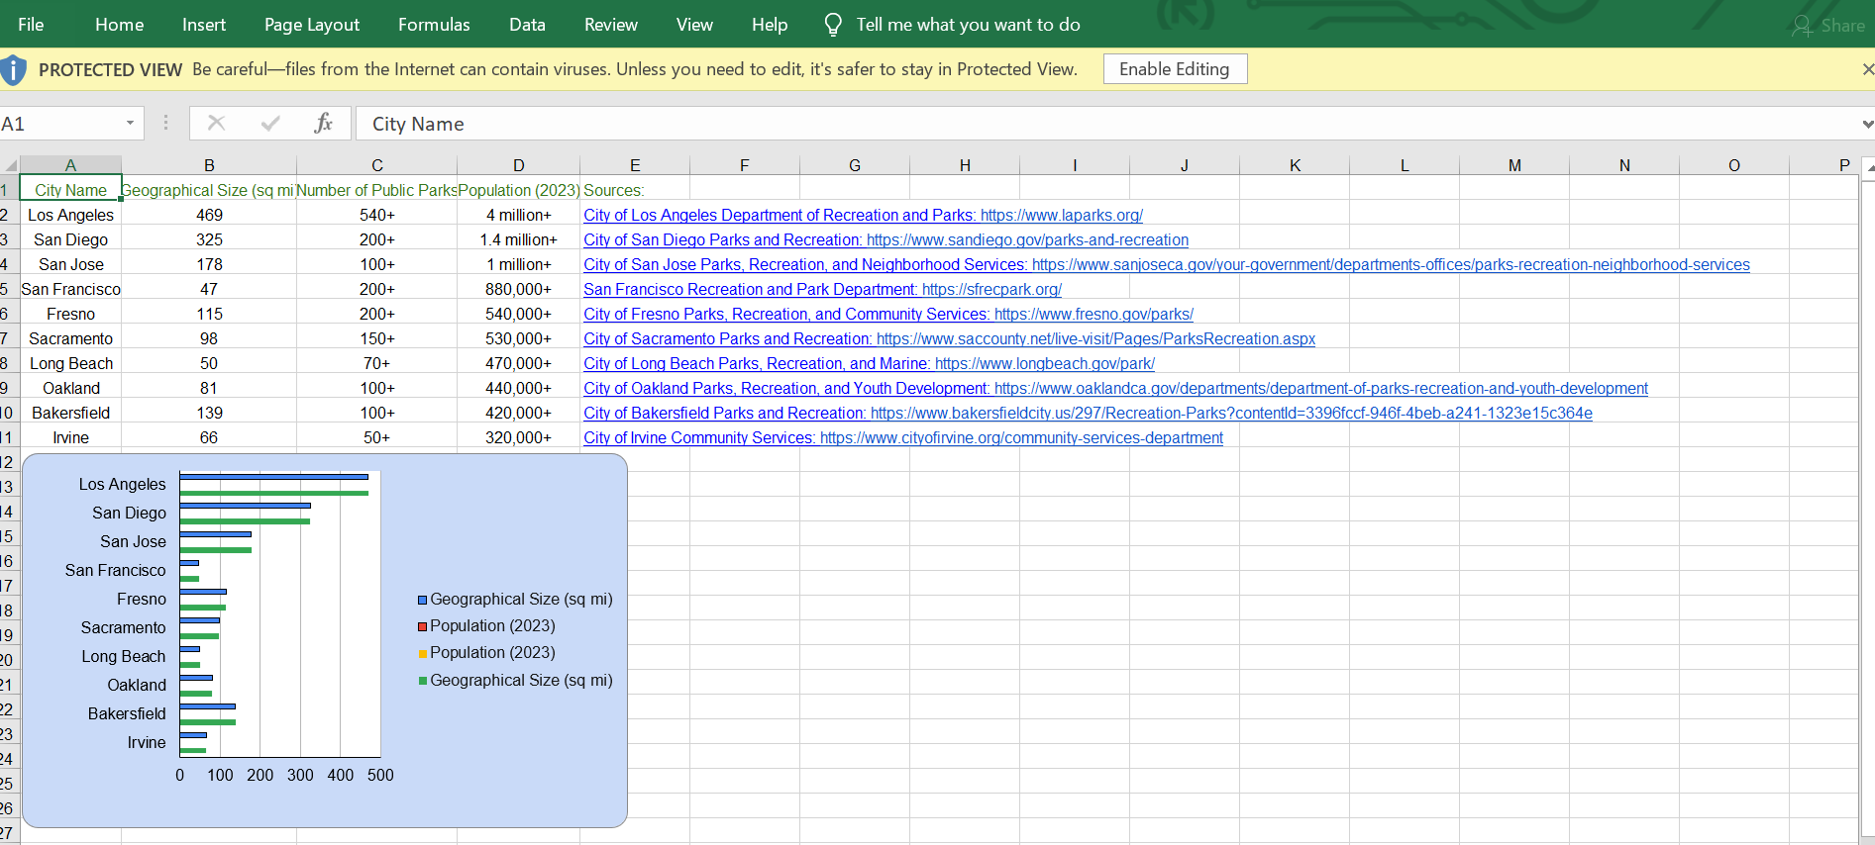Select column D header
The width and height of the screenshot is (1875, 845).
(518, 165)
